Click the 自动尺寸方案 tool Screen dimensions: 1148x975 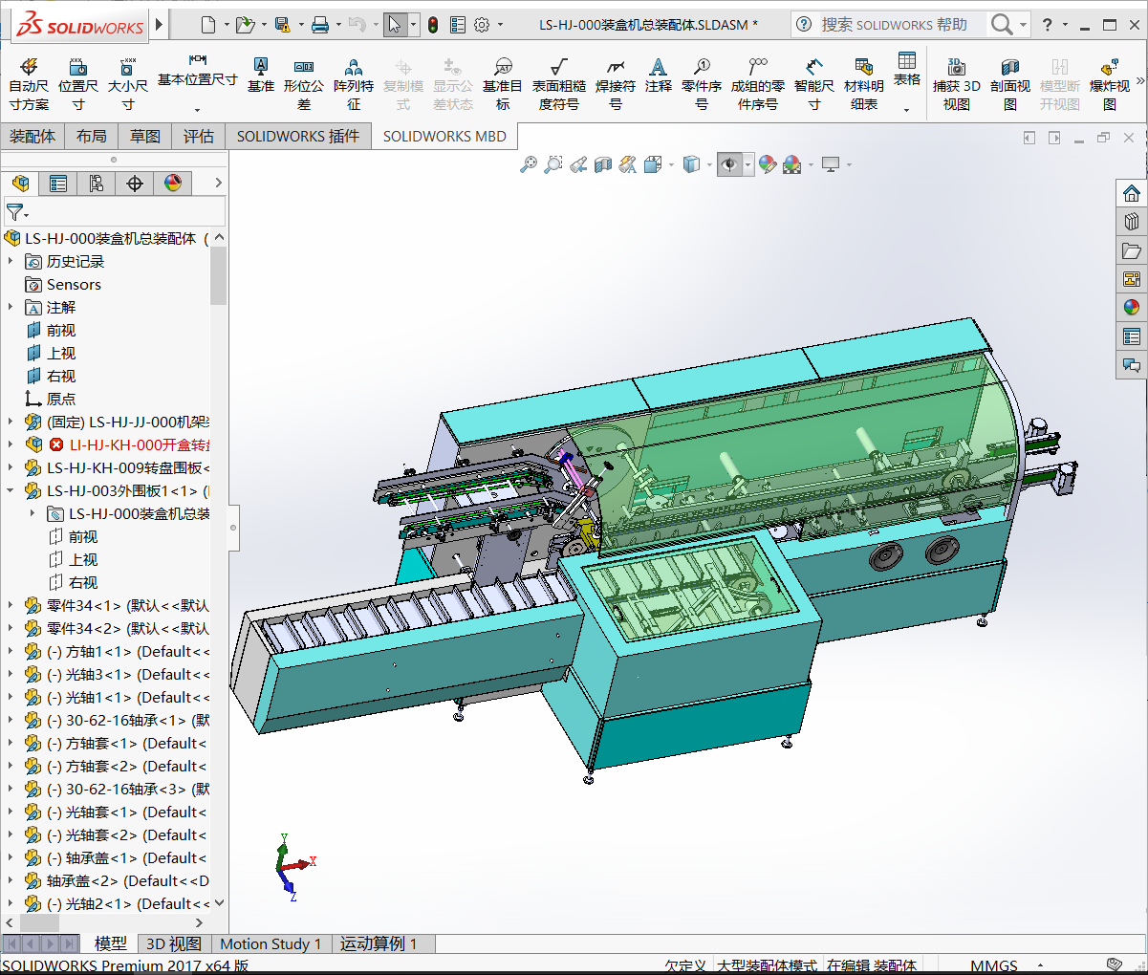click(x=29, y=83)
